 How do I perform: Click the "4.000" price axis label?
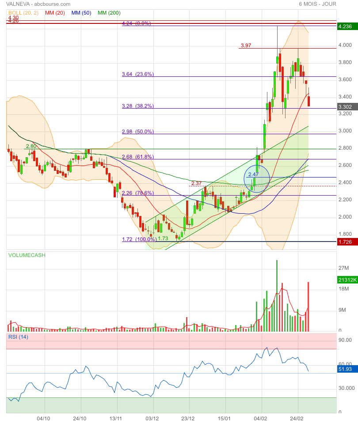[345, 45]
